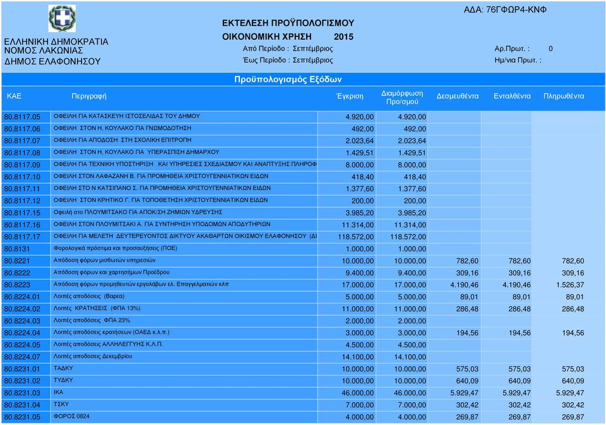Click Έγκριση value 11.314,00

357,225
